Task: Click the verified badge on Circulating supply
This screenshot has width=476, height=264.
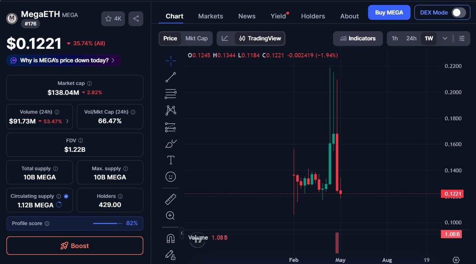Action: pyautogui.click(x=66, y=196)
